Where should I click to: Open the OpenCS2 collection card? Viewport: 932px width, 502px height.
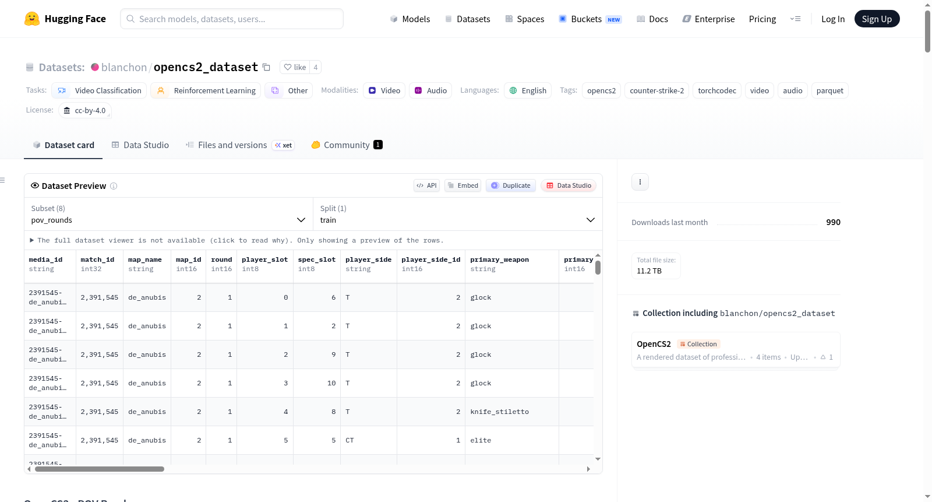pos(736,350)
